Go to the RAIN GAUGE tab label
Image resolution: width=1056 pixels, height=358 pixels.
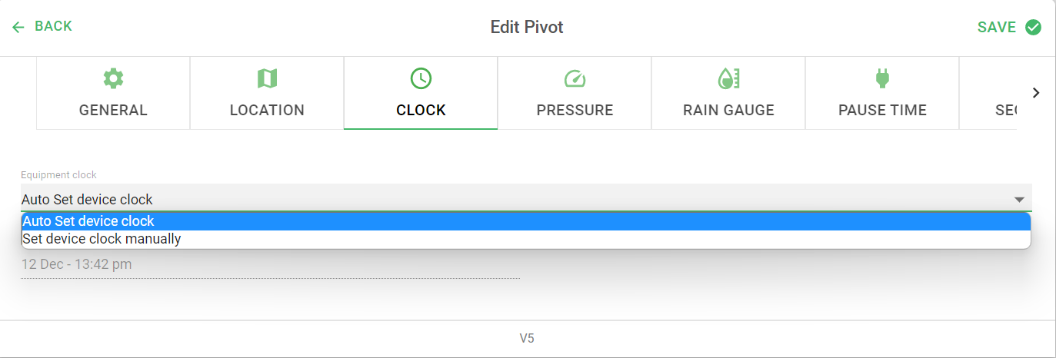728,110
